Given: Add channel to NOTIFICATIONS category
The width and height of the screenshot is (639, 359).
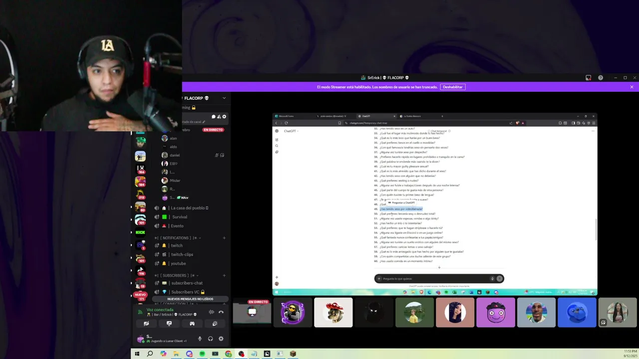Looking at the screenshot, I should (x=224, y=238).
